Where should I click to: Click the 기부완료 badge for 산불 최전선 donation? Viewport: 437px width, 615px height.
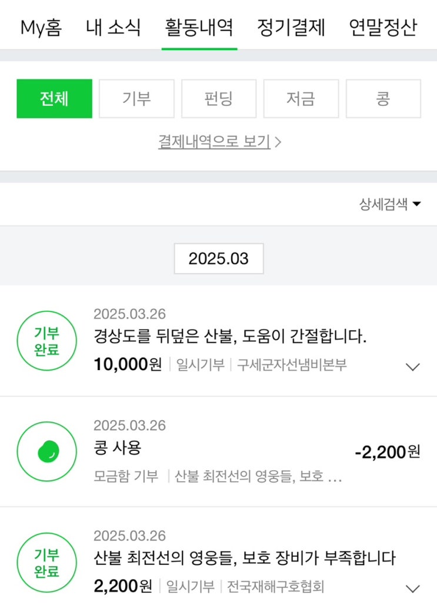(x=46, y=563)
